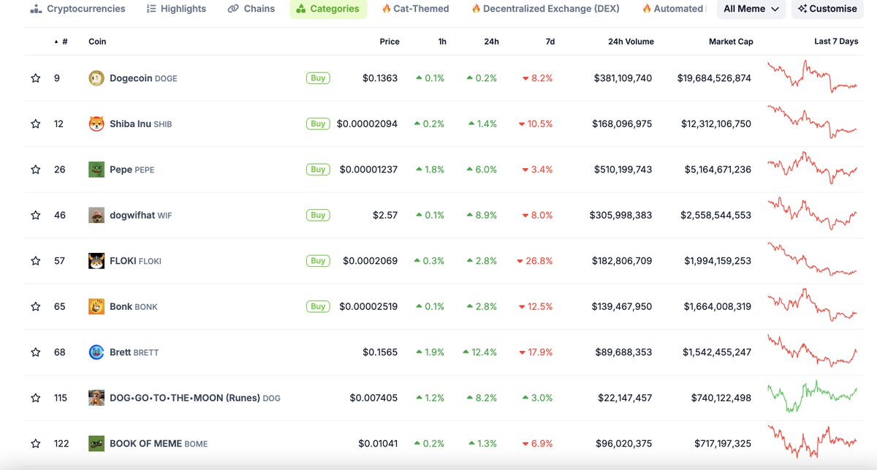Viewport: 877px width, 470px height.
Task: Open DOG•GO•TO•THE•MOON (Runes) coin page
Action: click(195, 398)
